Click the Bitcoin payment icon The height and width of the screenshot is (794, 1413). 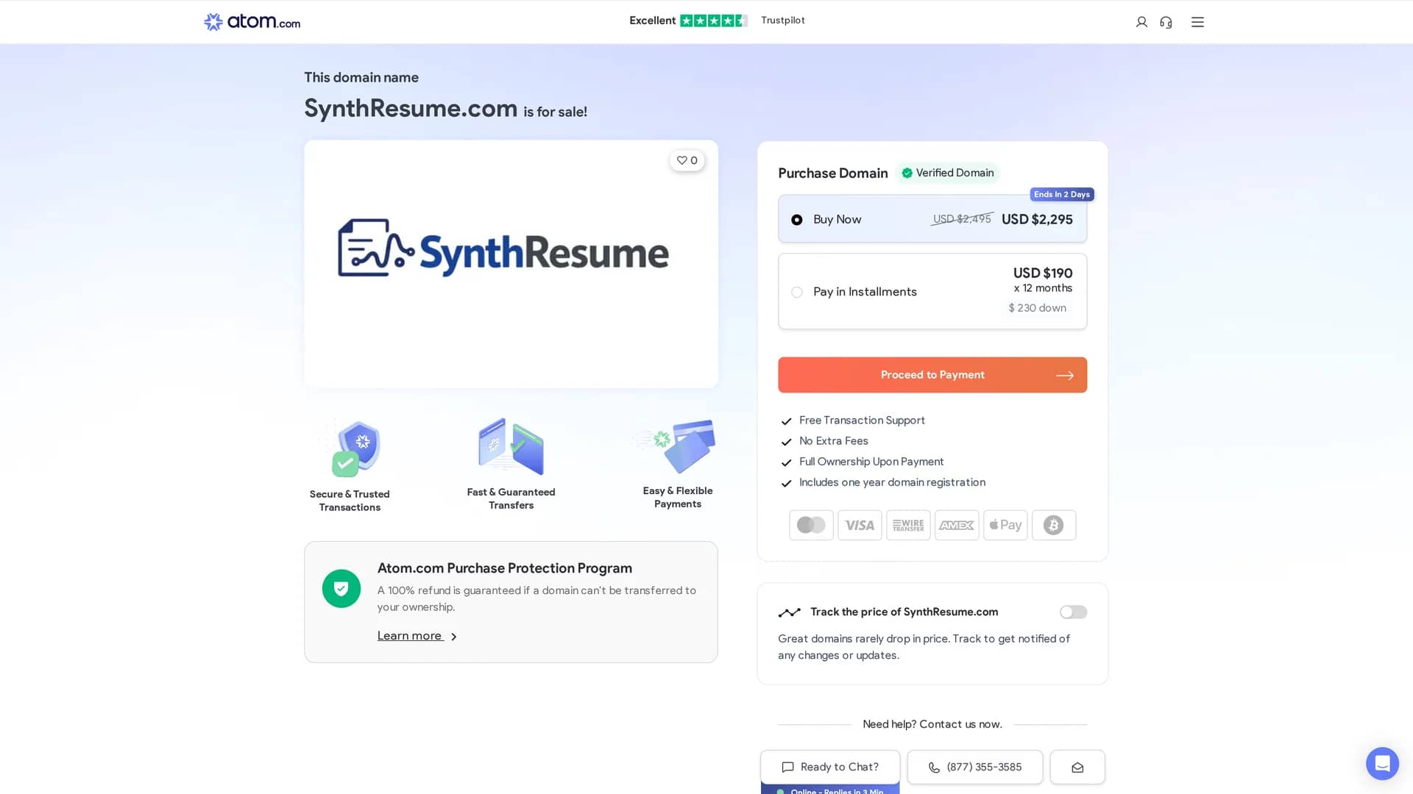click(1054, 525)
